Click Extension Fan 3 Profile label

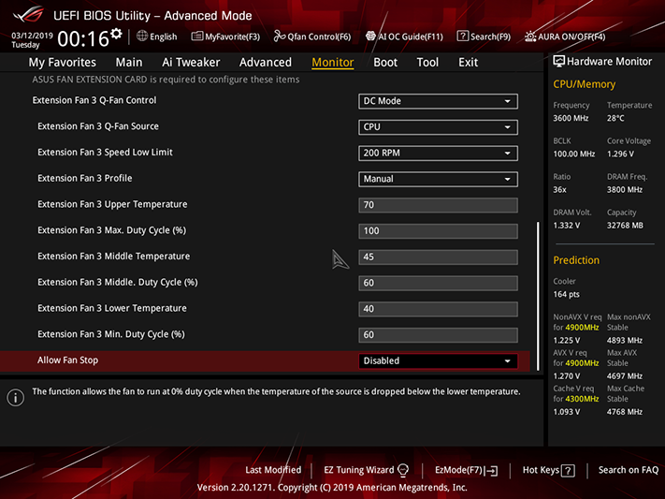(85, 178)
